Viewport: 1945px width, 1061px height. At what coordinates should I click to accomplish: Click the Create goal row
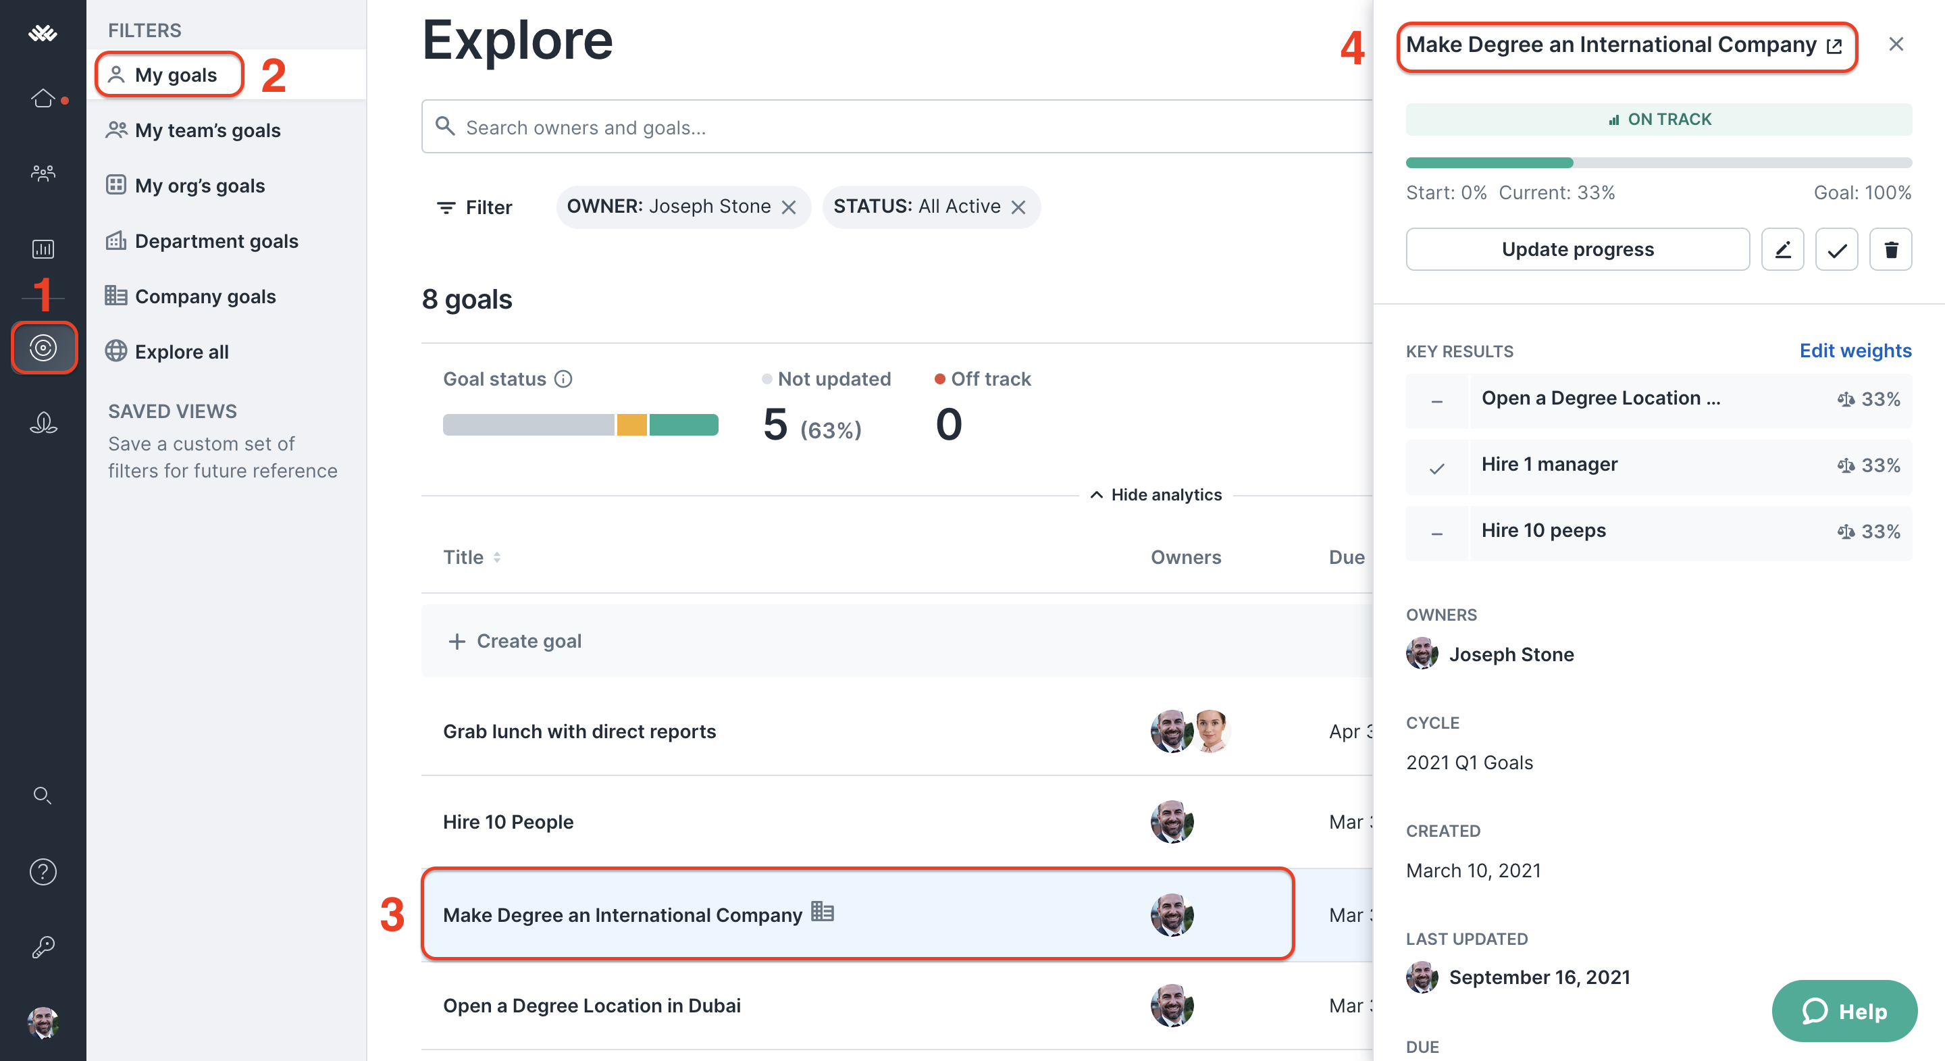[897, 640]
